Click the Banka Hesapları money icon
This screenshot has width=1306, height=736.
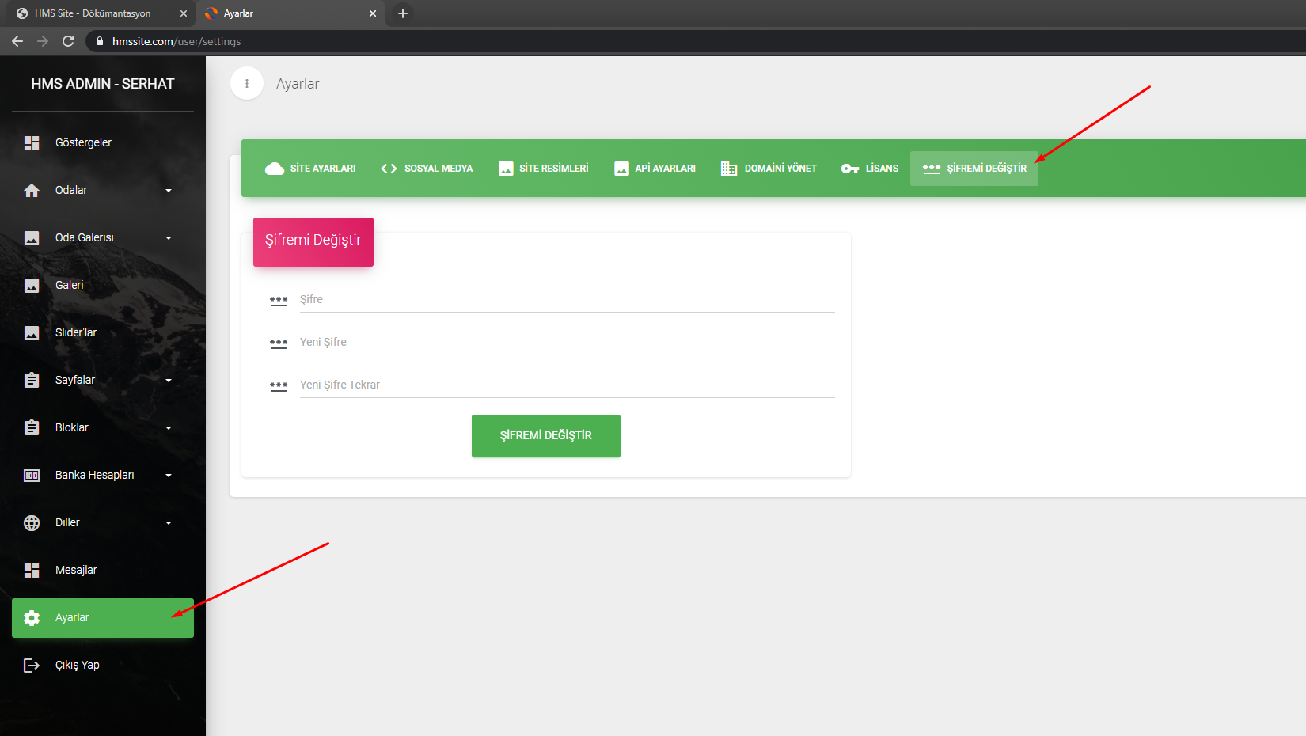pos(32,476)
